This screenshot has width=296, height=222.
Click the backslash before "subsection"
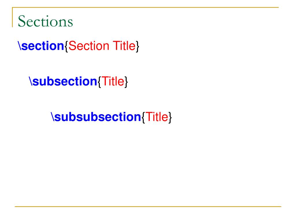point(31,81)
